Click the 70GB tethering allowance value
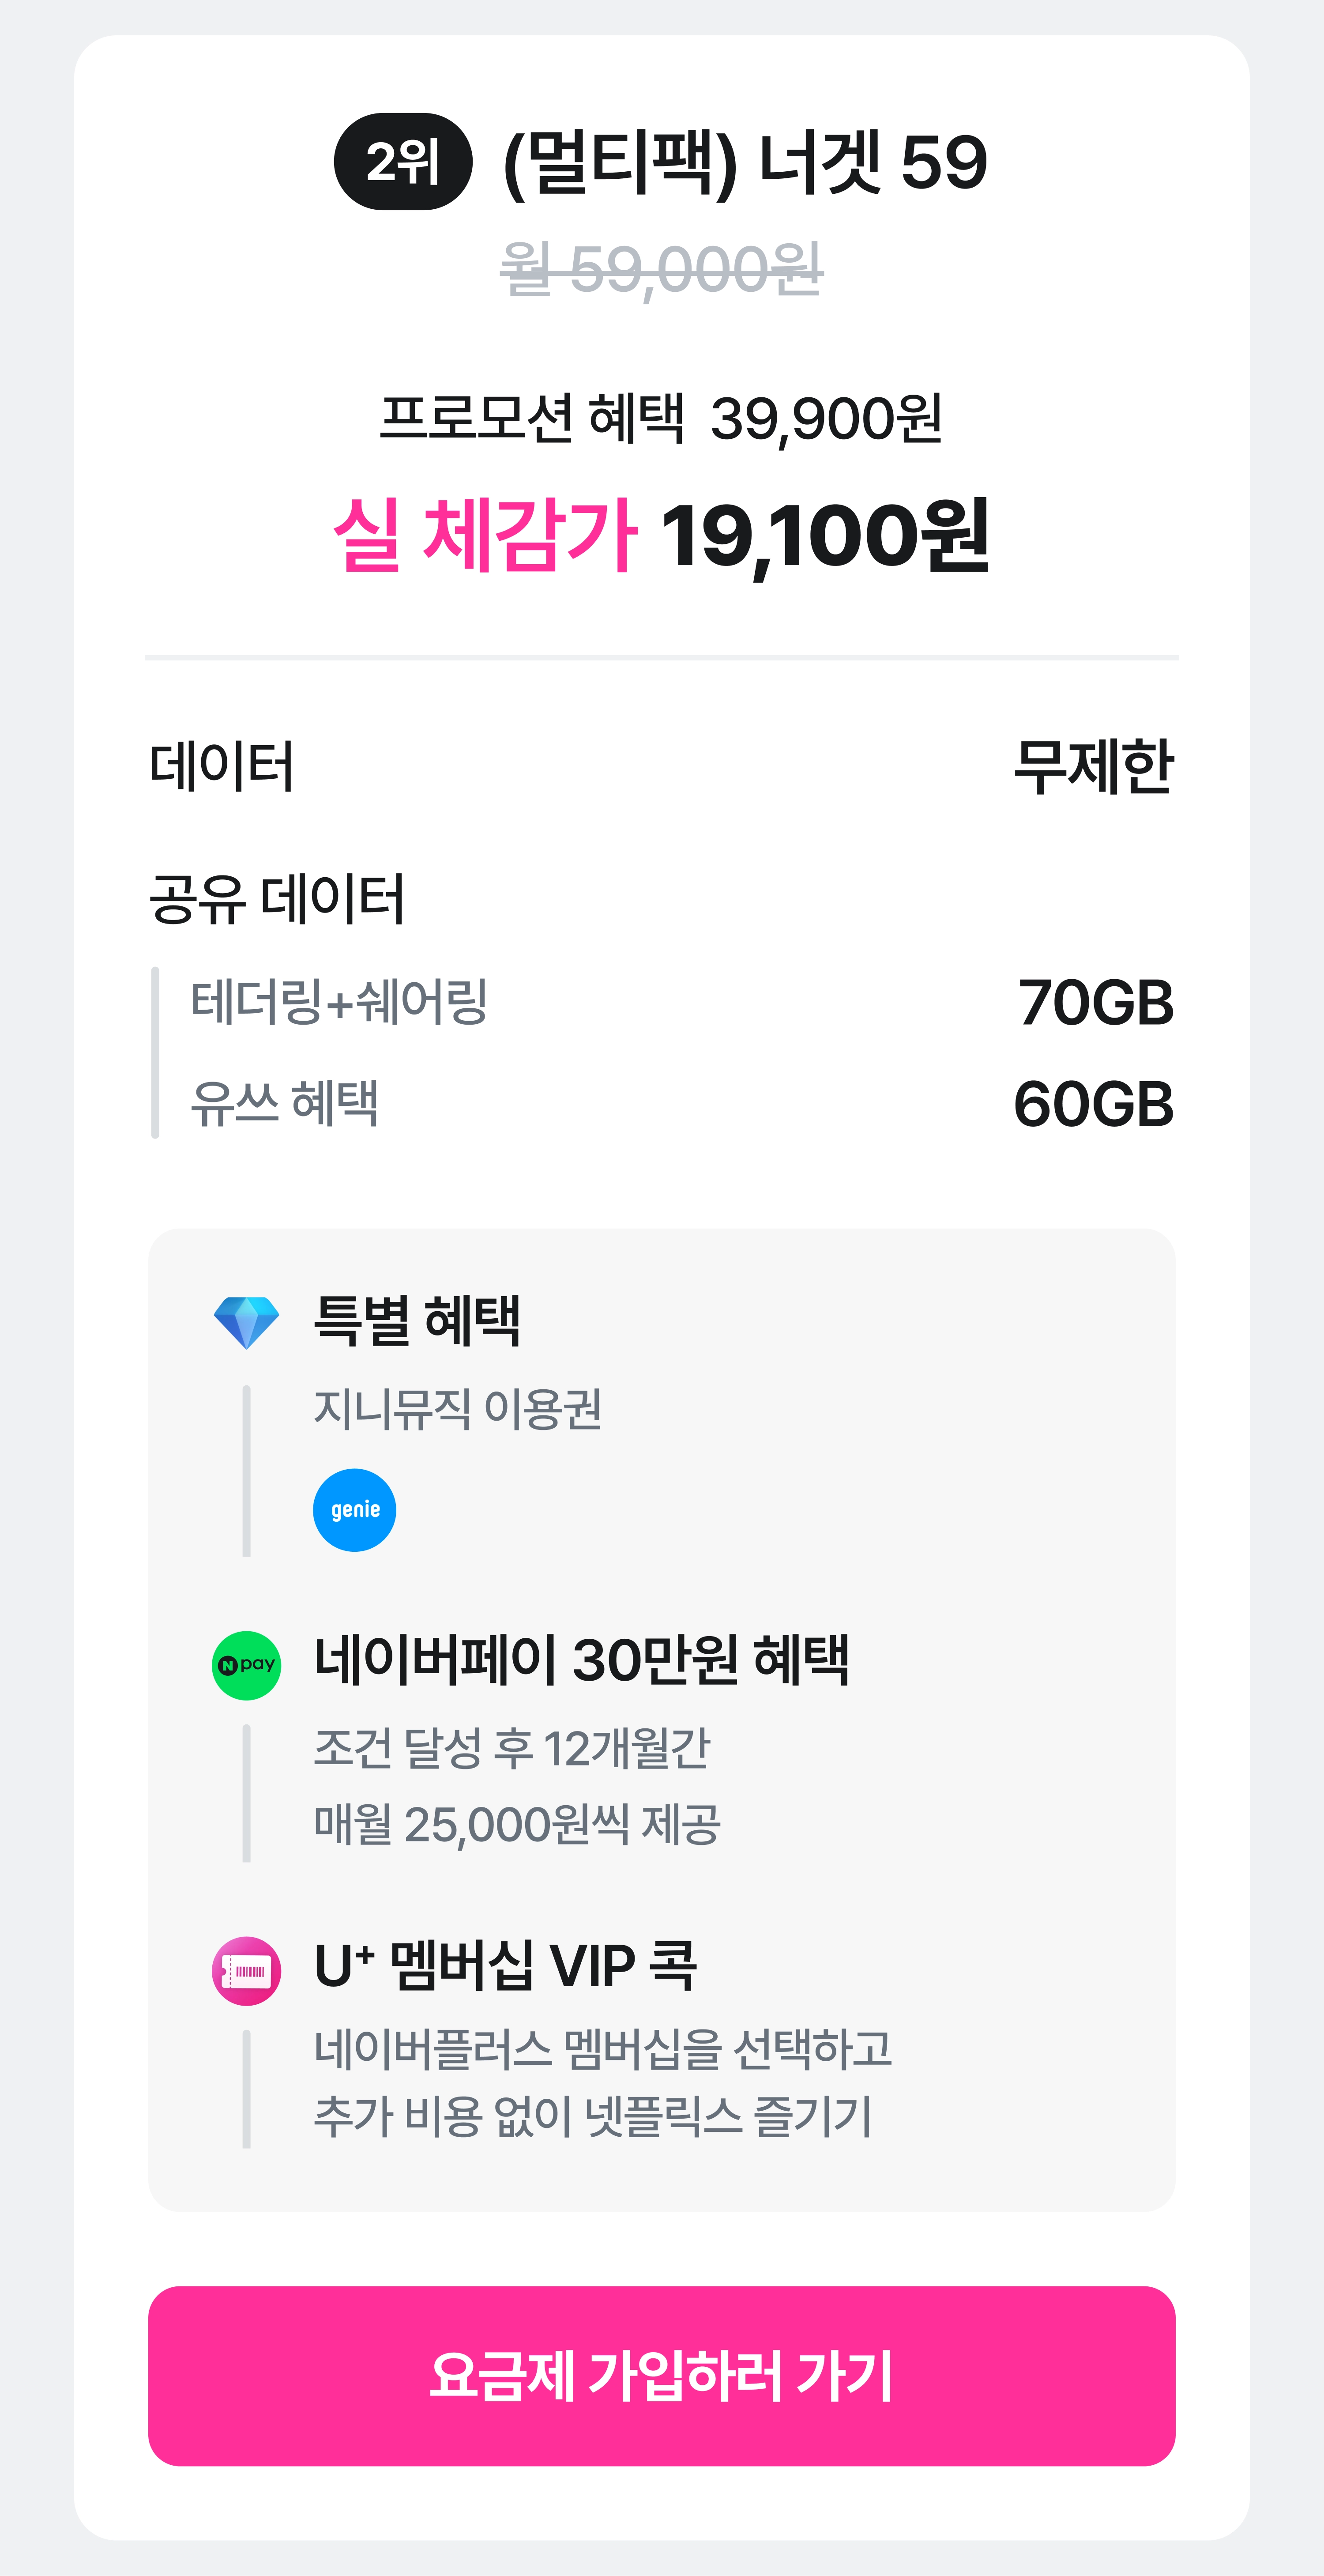 click(1095, 1002)
